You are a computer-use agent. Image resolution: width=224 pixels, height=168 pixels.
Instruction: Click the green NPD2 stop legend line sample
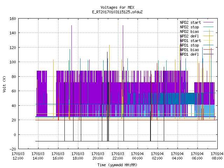tap(208, 27)
